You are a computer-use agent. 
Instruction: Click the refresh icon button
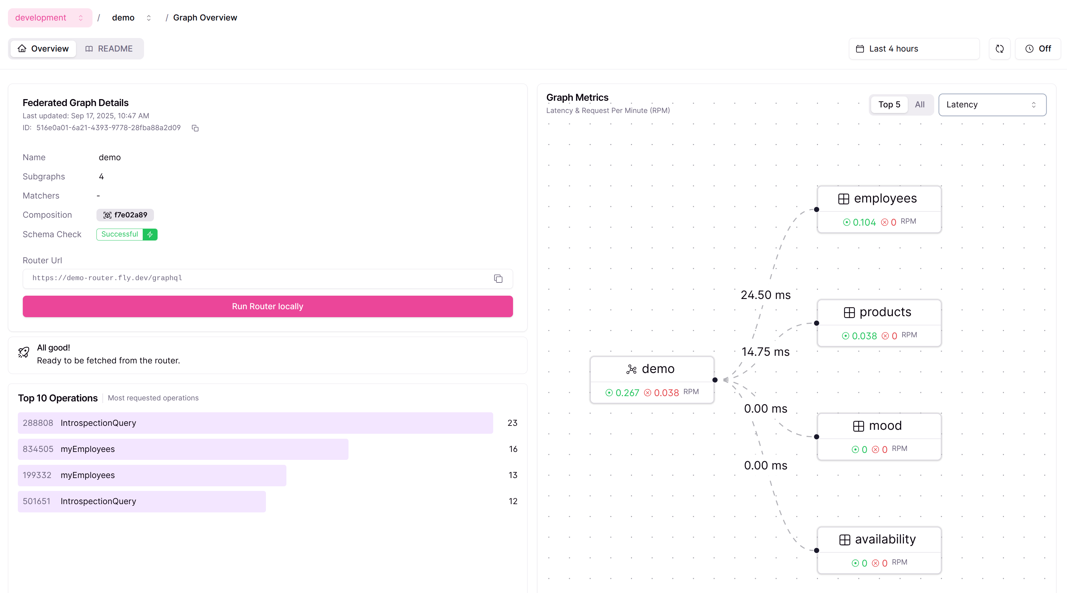coord(1000,49)
